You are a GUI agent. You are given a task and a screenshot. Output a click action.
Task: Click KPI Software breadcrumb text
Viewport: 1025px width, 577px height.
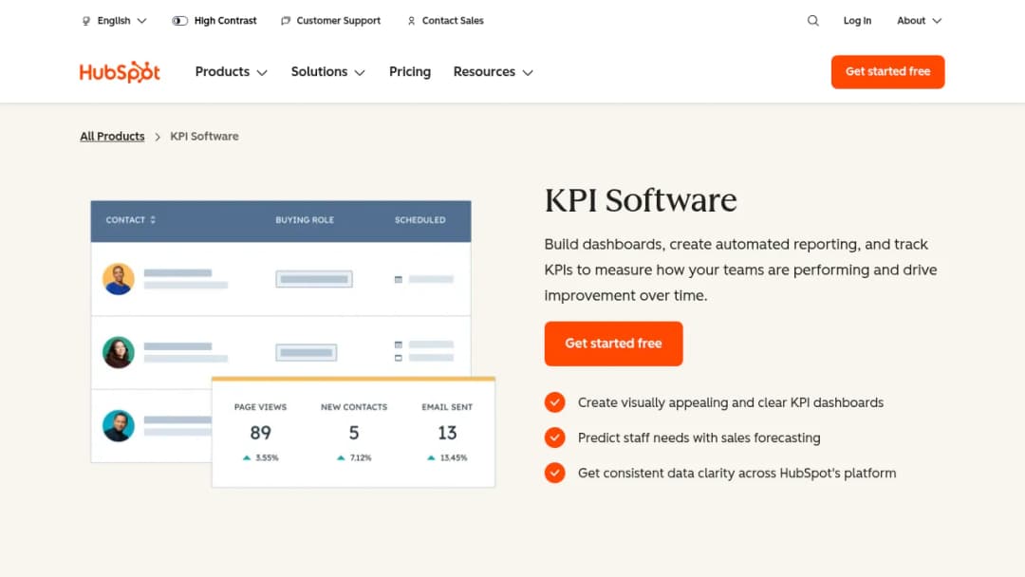coord(204,137)
